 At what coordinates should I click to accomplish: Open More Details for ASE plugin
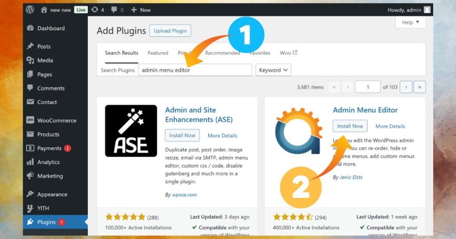coord(223,136)
